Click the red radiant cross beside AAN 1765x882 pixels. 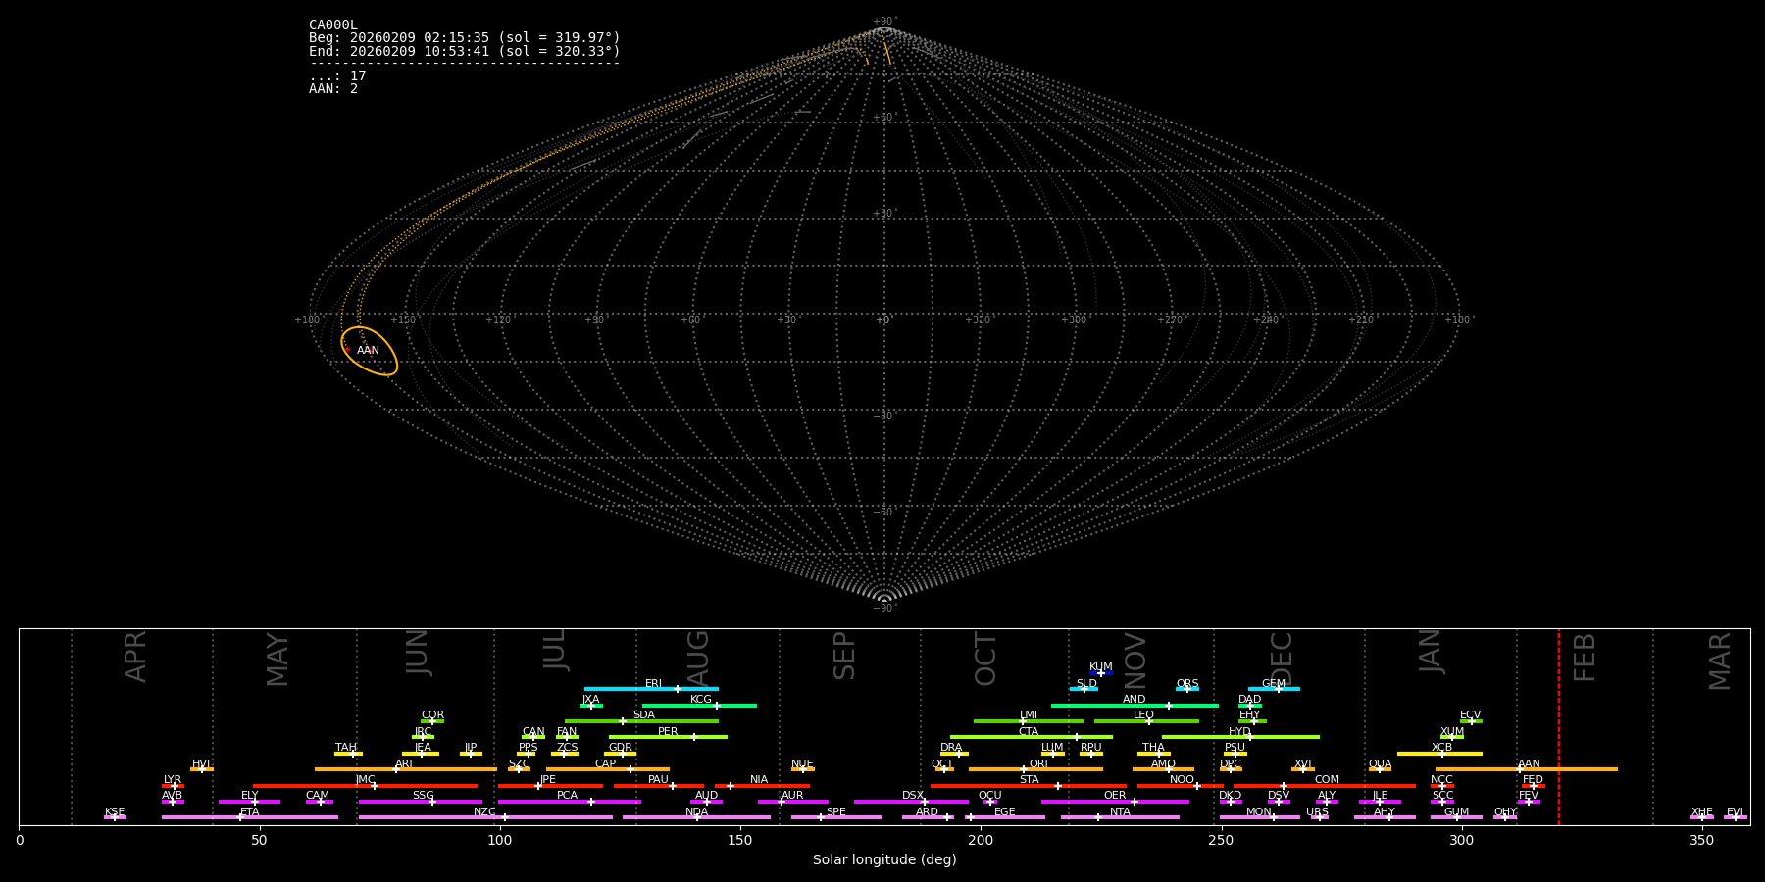[x=346, y=349]
